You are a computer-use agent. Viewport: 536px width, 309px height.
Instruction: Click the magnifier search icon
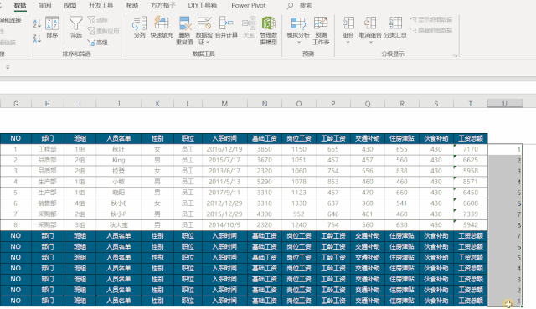pyautogui.click(x=290, y=6)
